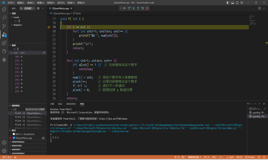Screen dimensions: 268x160
Task: Click Prettier in status bar
Action: [250, 157]
